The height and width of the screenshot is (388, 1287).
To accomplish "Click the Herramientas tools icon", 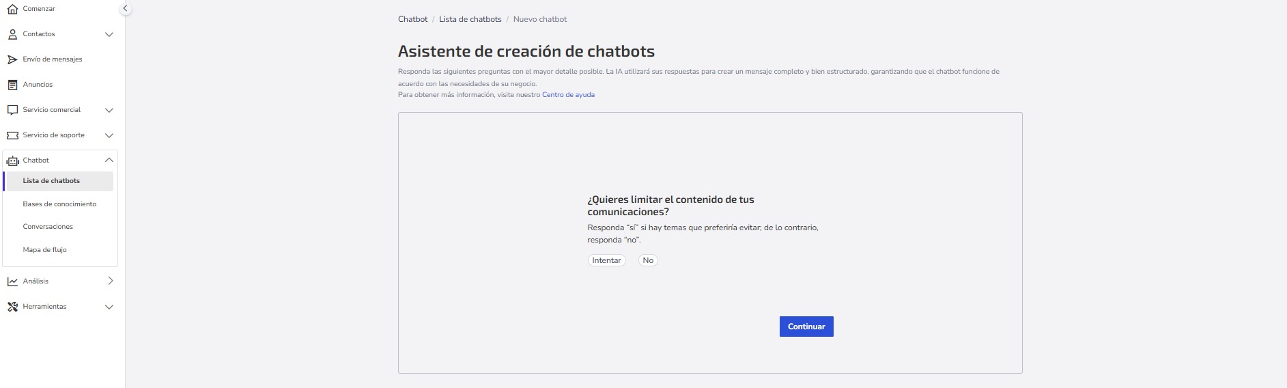I will coord(12,307).
